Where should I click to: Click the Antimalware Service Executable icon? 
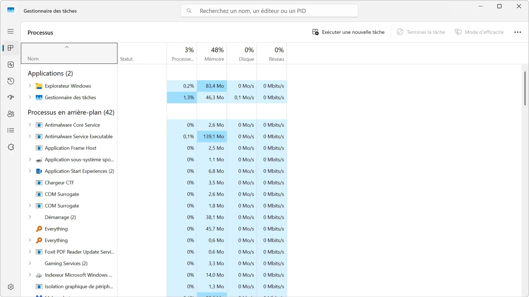click(x=39, y=137)
